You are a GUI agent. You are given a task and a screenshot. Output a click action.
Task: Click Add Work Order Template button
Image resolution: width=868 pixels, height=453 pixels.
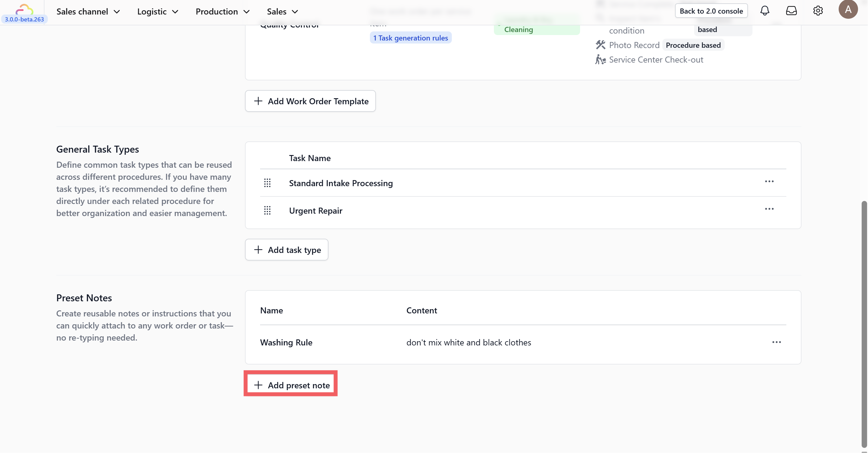[x=310, y=101]
